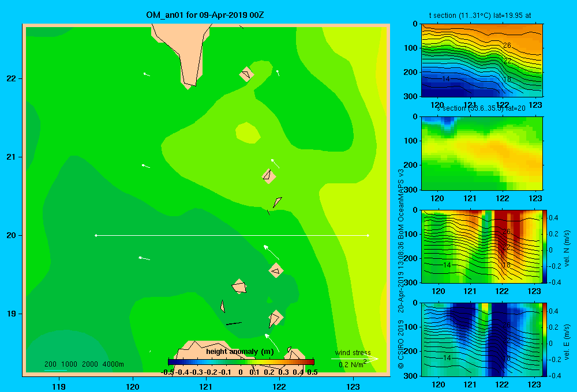Click the wind stress reference arrow
The height and width of the screenshot is (392, 577).
[x=354, y=359]
